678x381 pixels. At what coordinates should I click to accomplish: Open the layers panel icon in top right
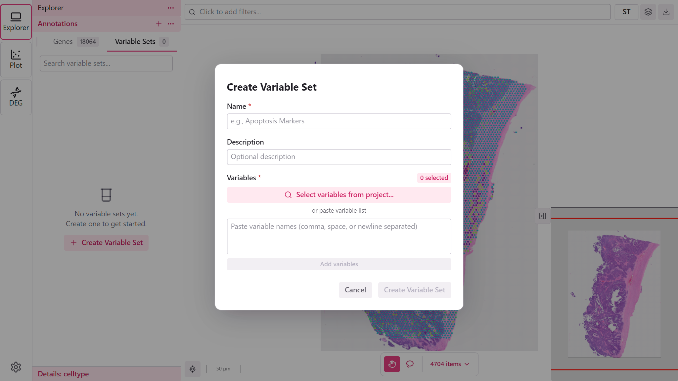coord(648,12)
